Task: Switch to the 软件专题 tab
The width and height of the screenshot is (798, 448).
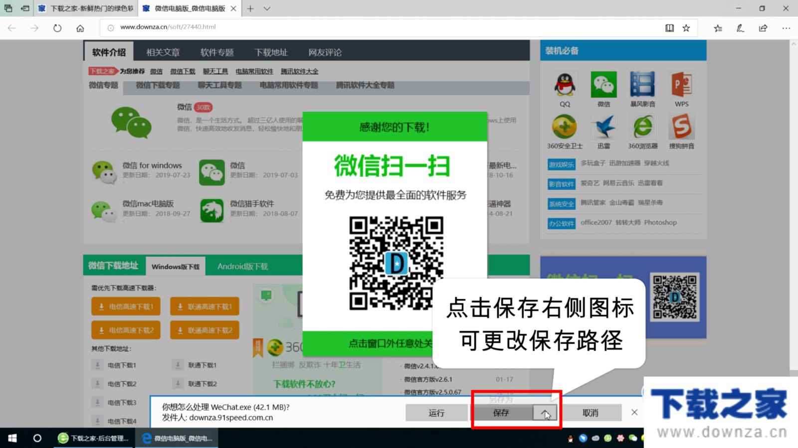Action: 217,52
